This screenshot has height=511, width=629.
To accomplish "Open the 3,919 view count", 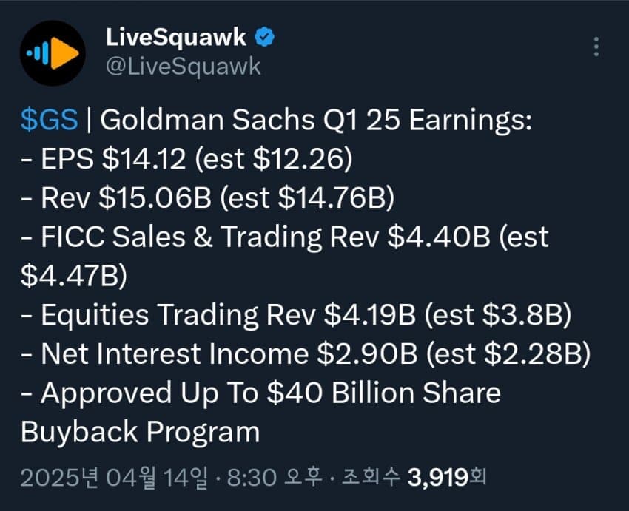I will pyautogui.click(x=438, y=478).
